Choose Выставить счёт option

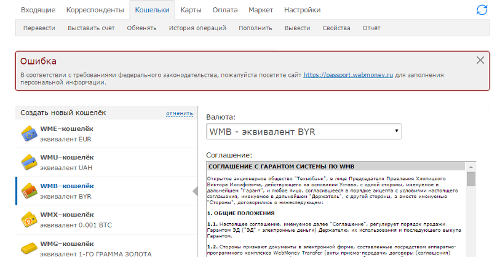[x=91, y=28]
